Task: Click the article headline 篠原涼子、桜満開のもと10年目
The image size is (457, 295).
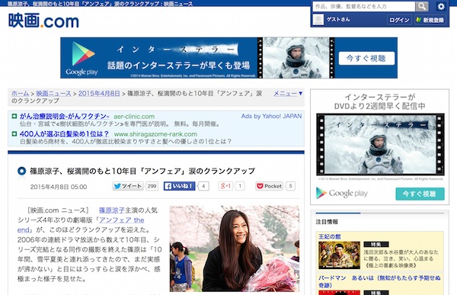Action: (x=142, y=171)
